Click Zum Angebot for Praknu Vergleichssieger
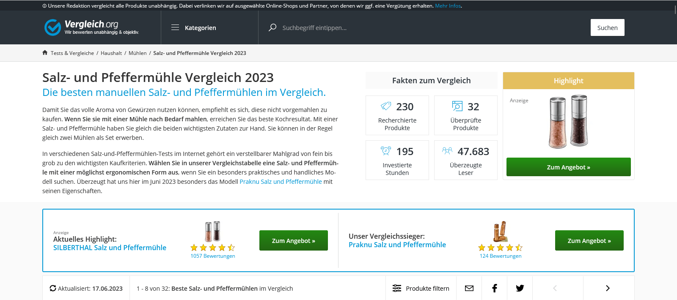 pyautogui.click(x=589, y=240)
